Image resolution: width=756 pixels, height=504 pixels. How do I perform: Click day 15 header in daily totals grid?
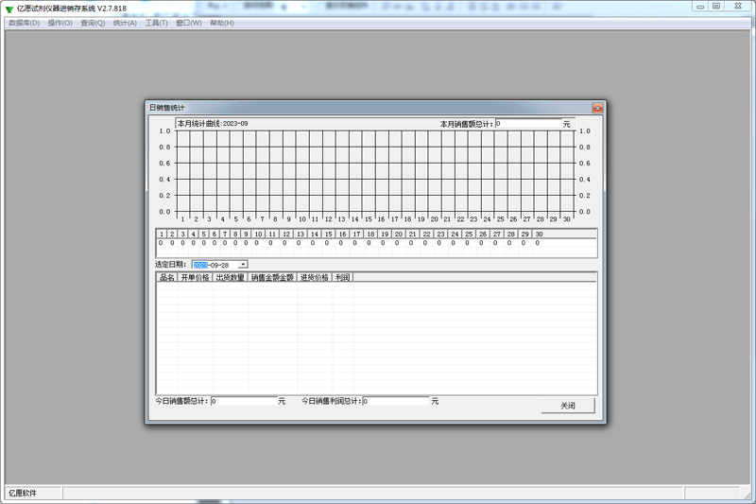coord(328,234)
